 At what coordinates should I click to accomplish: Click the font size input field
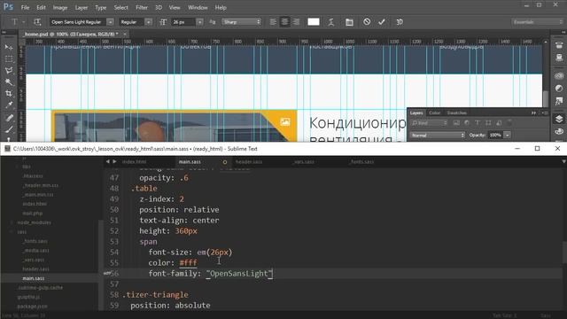(183, 22)
